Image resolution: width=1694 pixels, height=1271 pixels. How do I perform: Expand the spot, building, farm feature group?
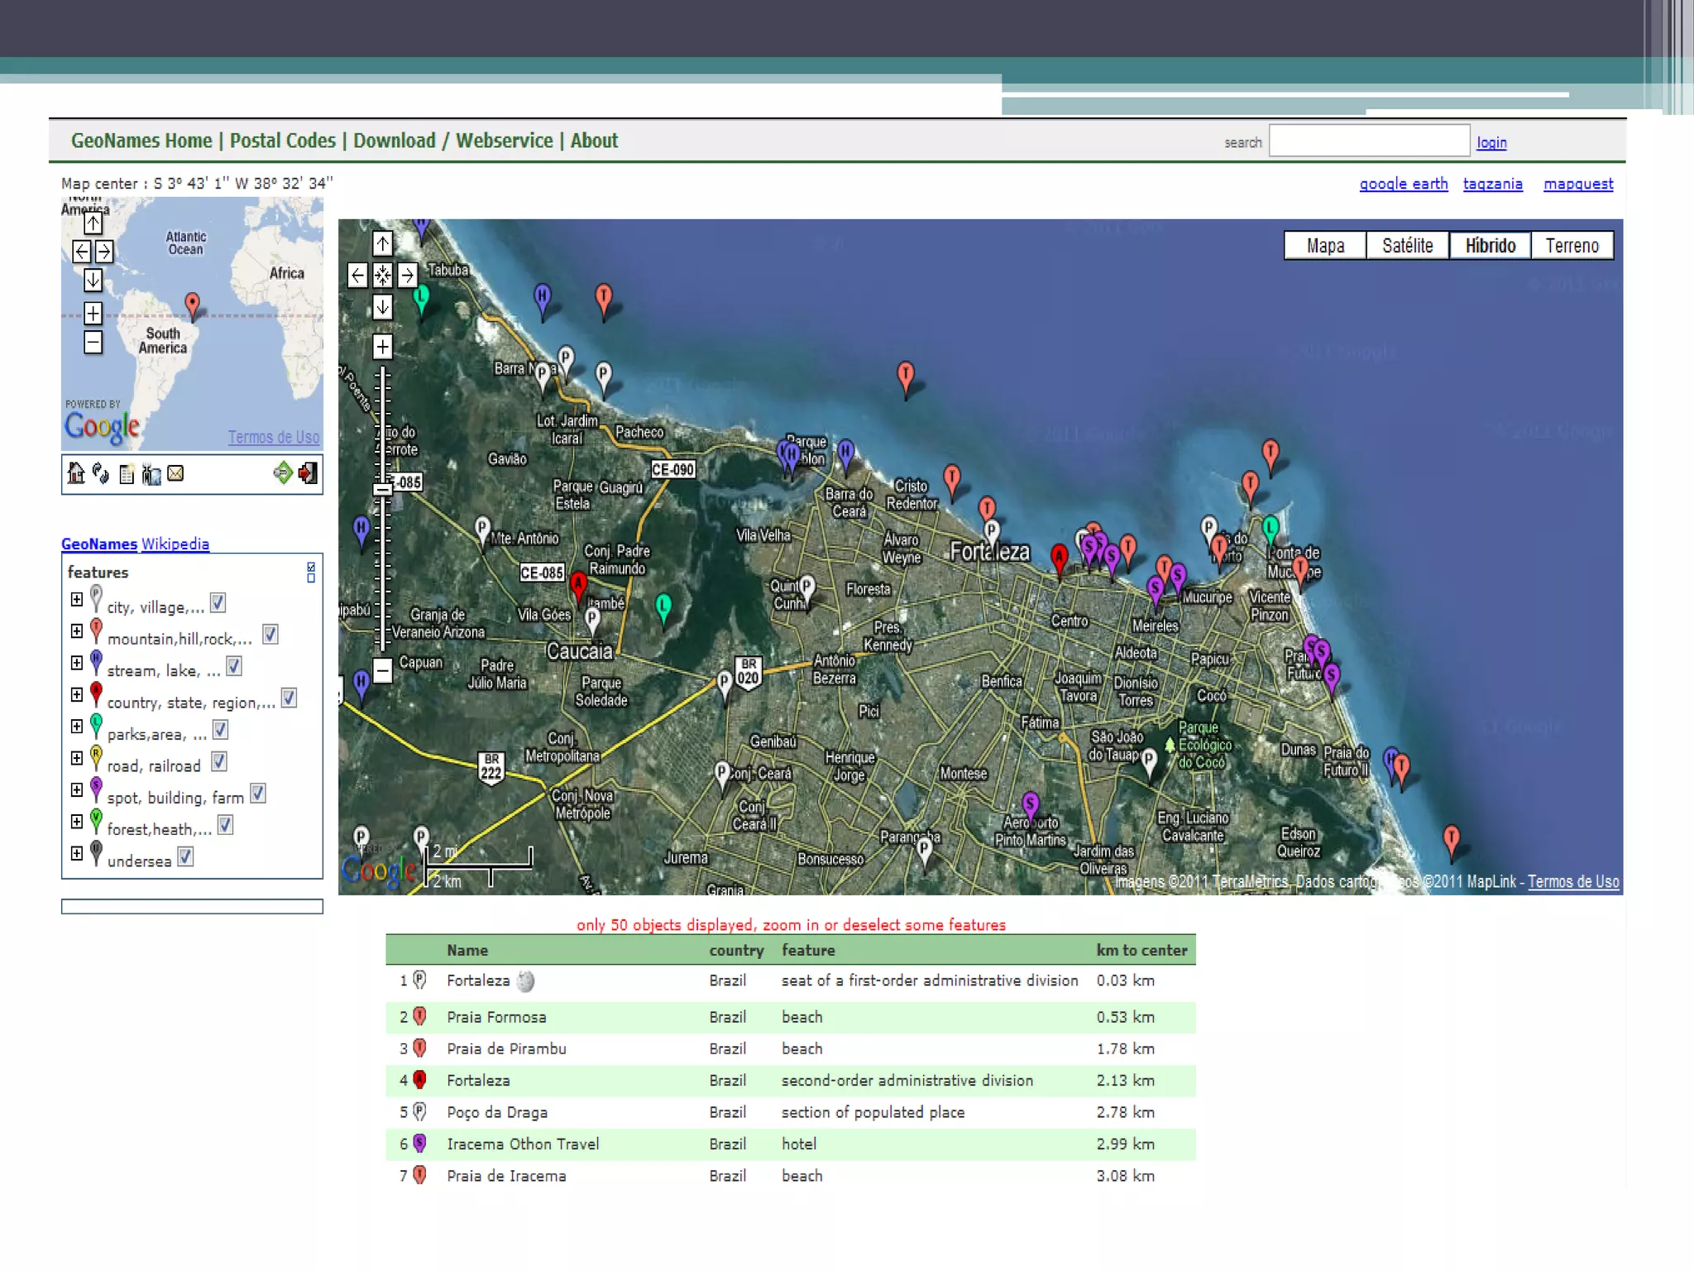pyautogui.click(x=77, y=789)
